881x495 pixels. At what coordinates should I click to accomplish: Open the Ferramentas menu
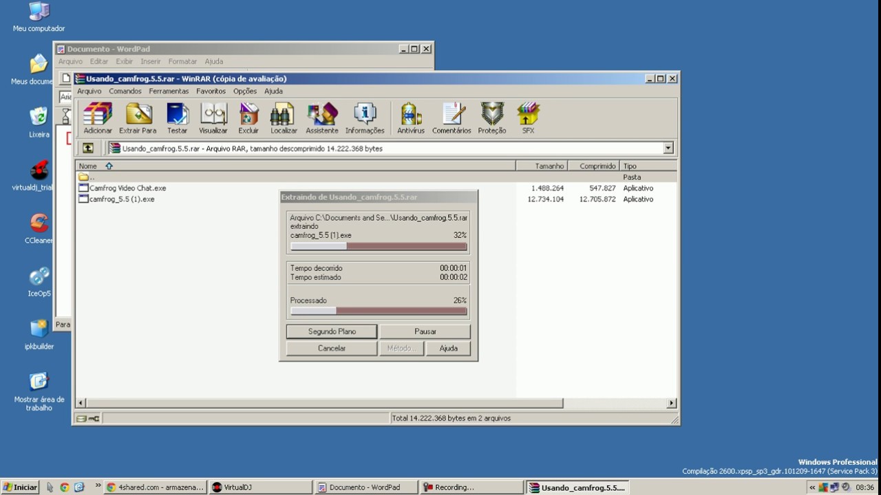pyautogui.click(x=169, y=91)
